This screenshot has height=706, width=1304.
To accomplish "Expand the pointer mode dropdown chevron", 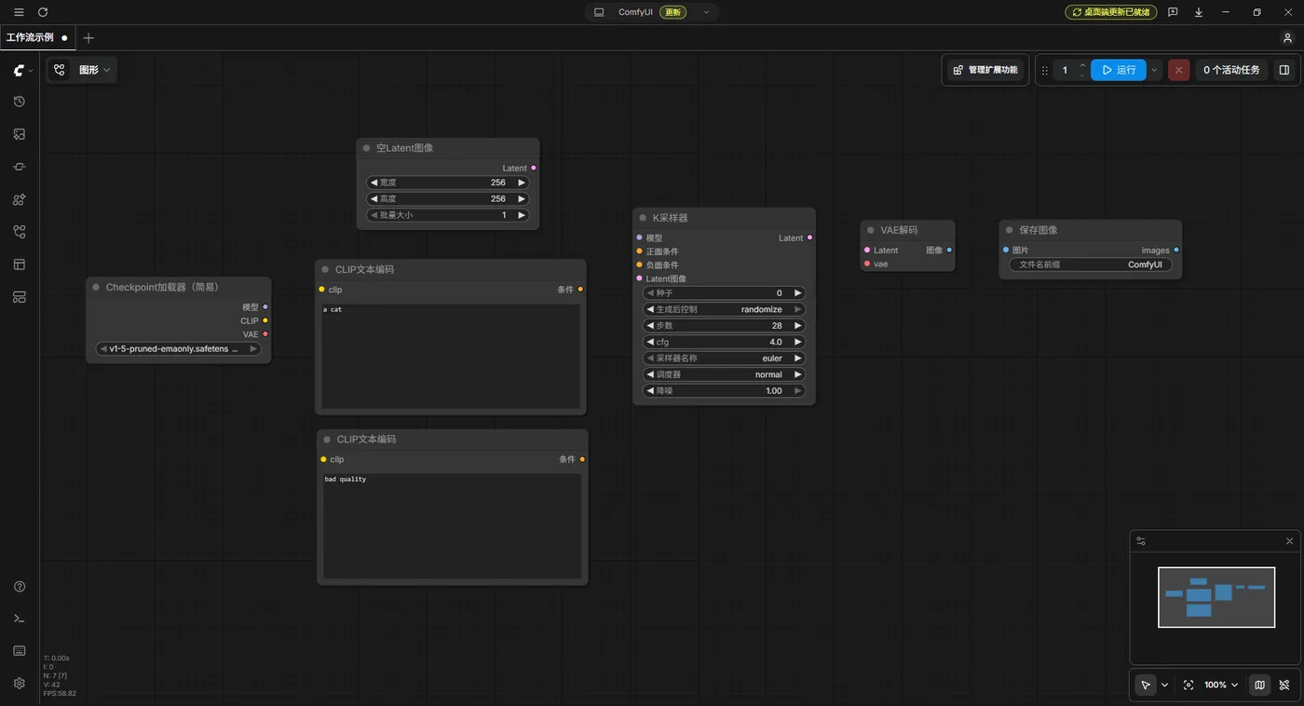I will pyautogui.click(x=1164, y=685).
